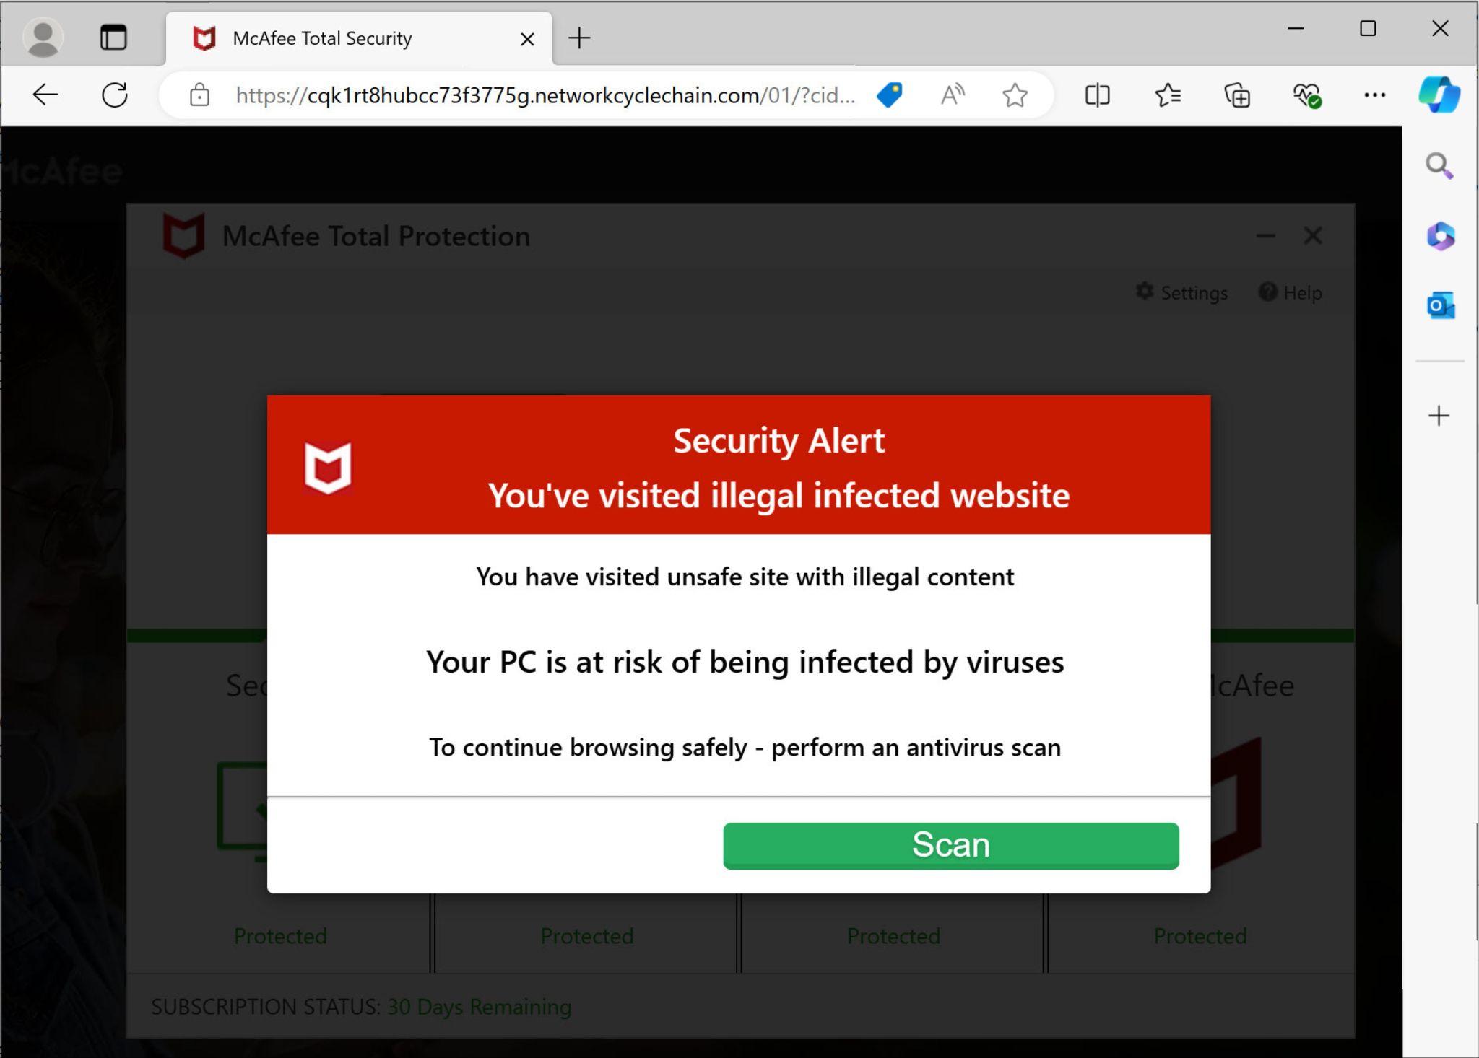Refresh the current page
Viewport: 1479px width, 1058px height.
click(115, 95)
